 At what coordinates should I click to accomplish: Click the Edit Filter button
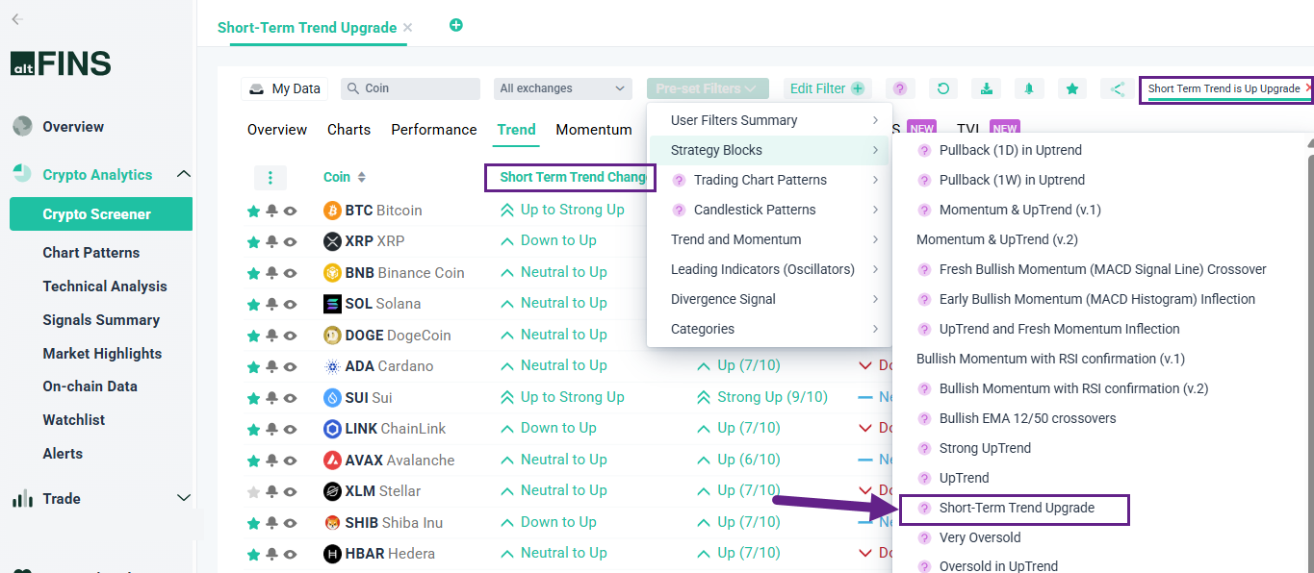(x=827, y=88)
